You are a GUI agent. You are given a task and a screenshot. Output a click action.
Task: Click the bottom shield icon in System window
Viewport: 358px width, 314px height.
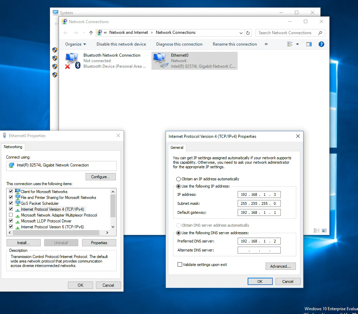point(55,75)
